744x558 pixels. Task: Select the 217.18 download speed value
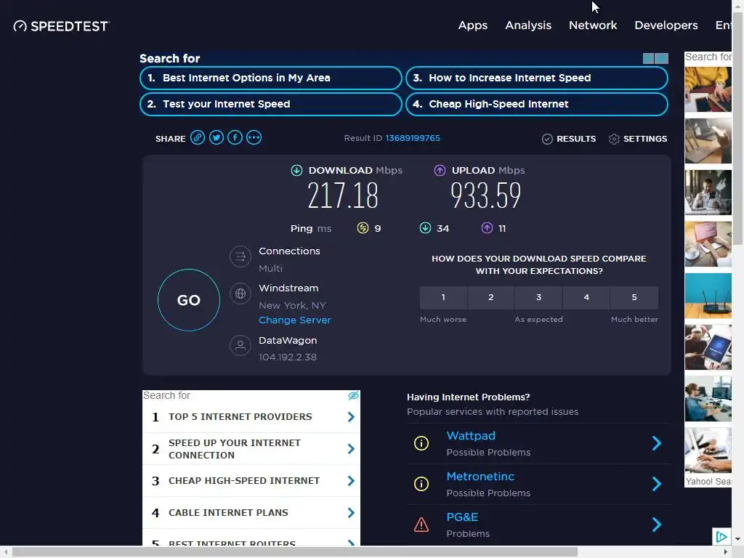343,195
